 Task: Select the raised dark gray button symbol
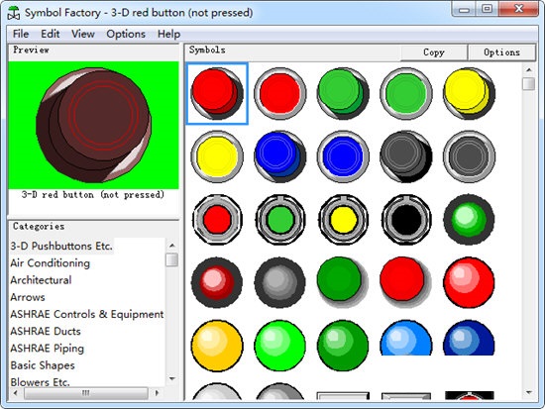click(406, 156)
